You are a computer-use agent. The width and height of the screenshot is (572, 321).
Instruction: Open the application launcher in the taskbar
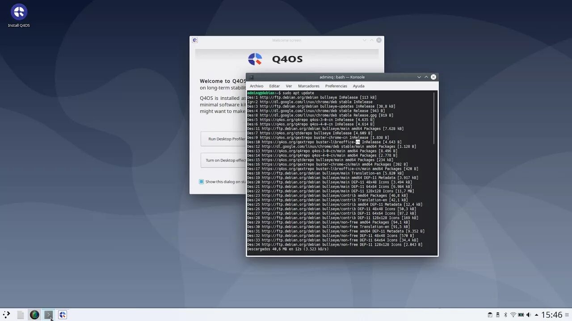click(6, 315)
